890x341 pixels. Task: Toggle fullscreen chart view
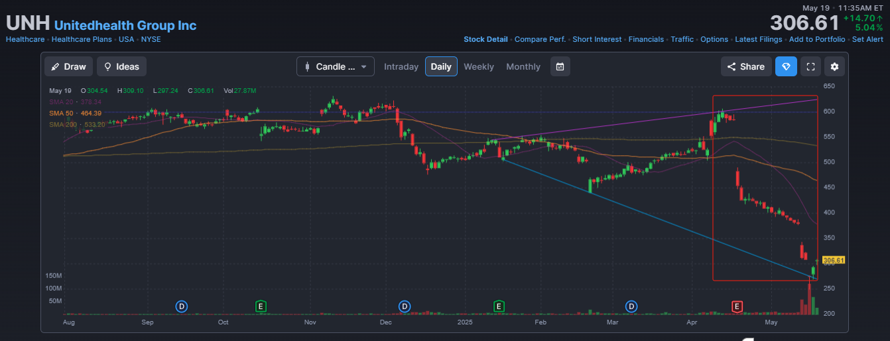tap(810, 66)
